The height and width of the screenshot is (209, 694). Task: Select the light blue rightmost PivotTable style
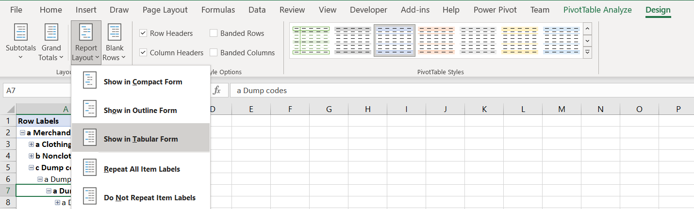(x=562, y=40)
